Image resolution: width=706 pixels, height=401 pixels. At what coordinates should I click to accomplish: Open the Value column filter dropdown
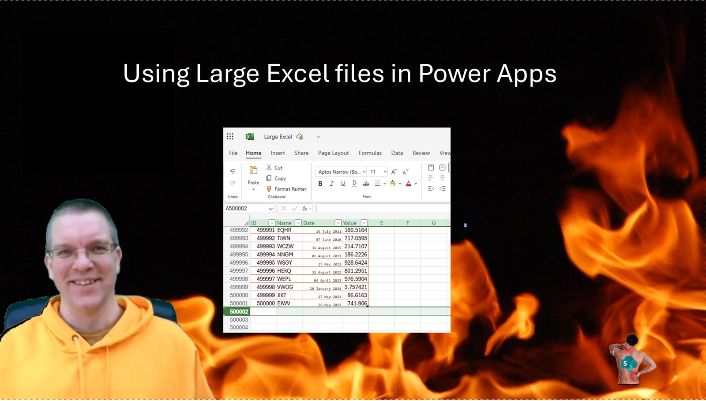click(364, 223)
